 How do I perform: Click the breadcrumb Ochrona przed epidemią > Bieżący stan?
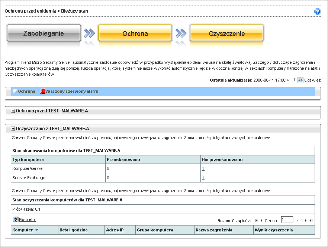click(x=46, y=11)
